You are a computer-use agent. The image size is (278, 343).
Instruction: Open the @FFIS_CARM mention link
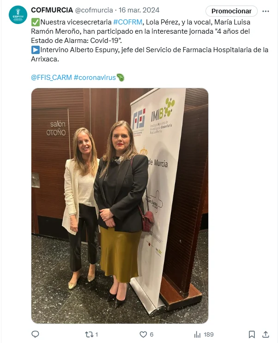(51, 78)
